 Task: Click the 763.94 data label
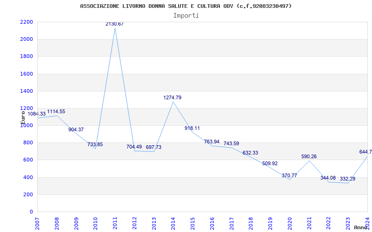(212, 142)
